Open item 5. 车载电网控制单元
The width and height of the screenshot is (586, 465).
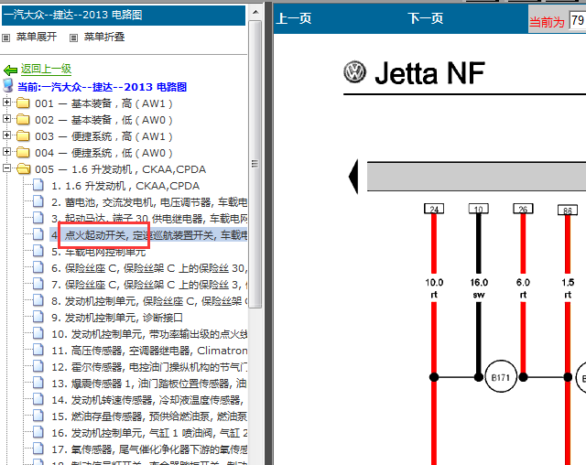[x=99, y=252]
